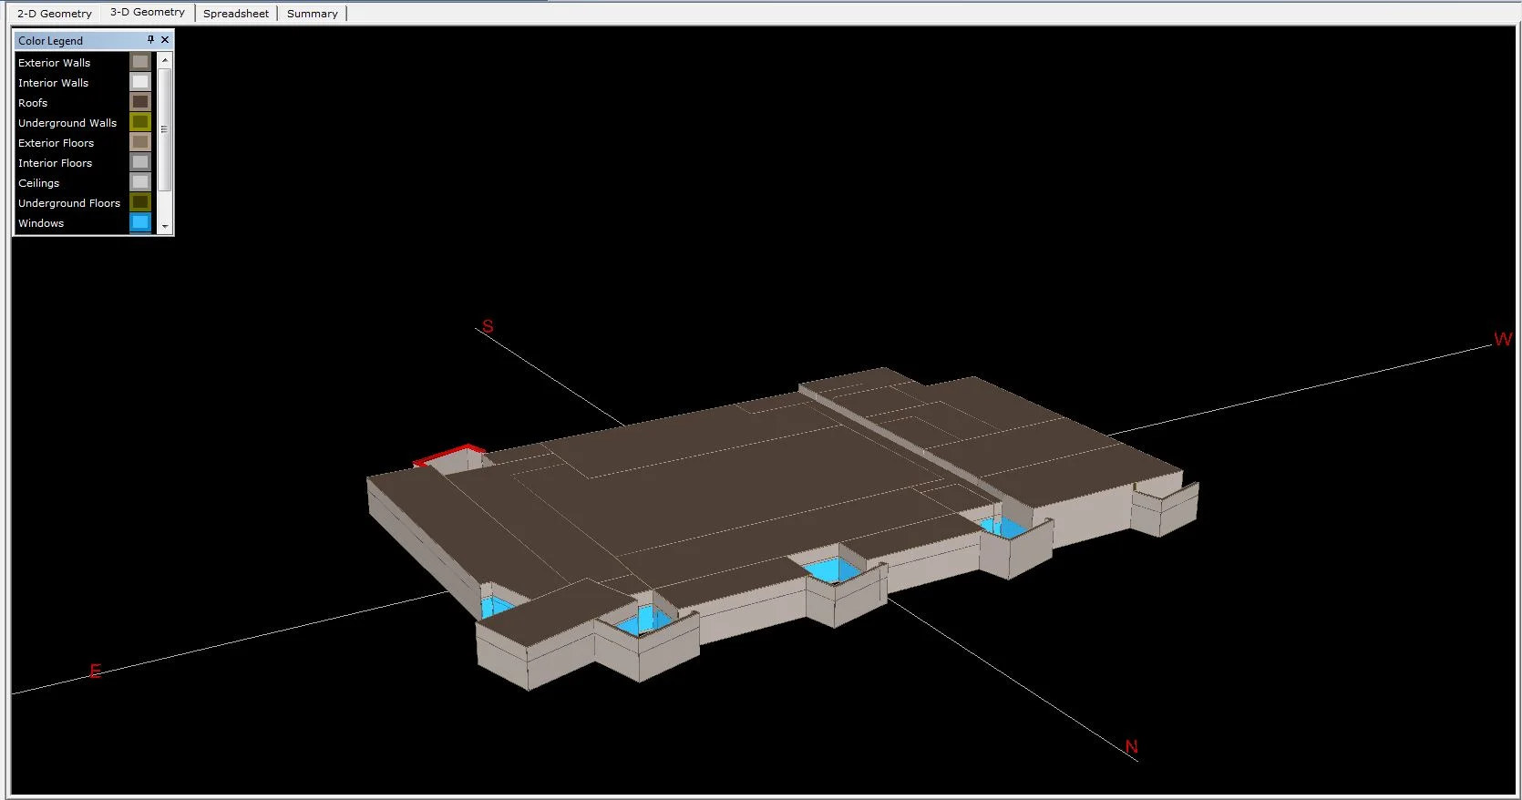Click the Interior Floors color swatch
The image size is (1522, 800).
pyautogui.click(x=140, y=162)
